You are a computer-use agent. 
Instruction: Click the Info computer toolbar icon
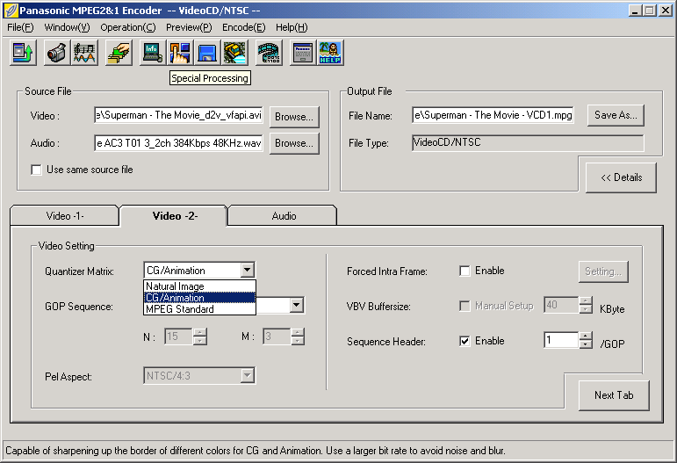pos(152,53)
